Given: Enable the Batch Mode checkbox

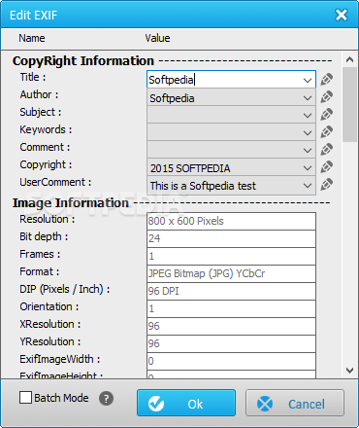Looking at the screenshot, I should pos(25,398).
